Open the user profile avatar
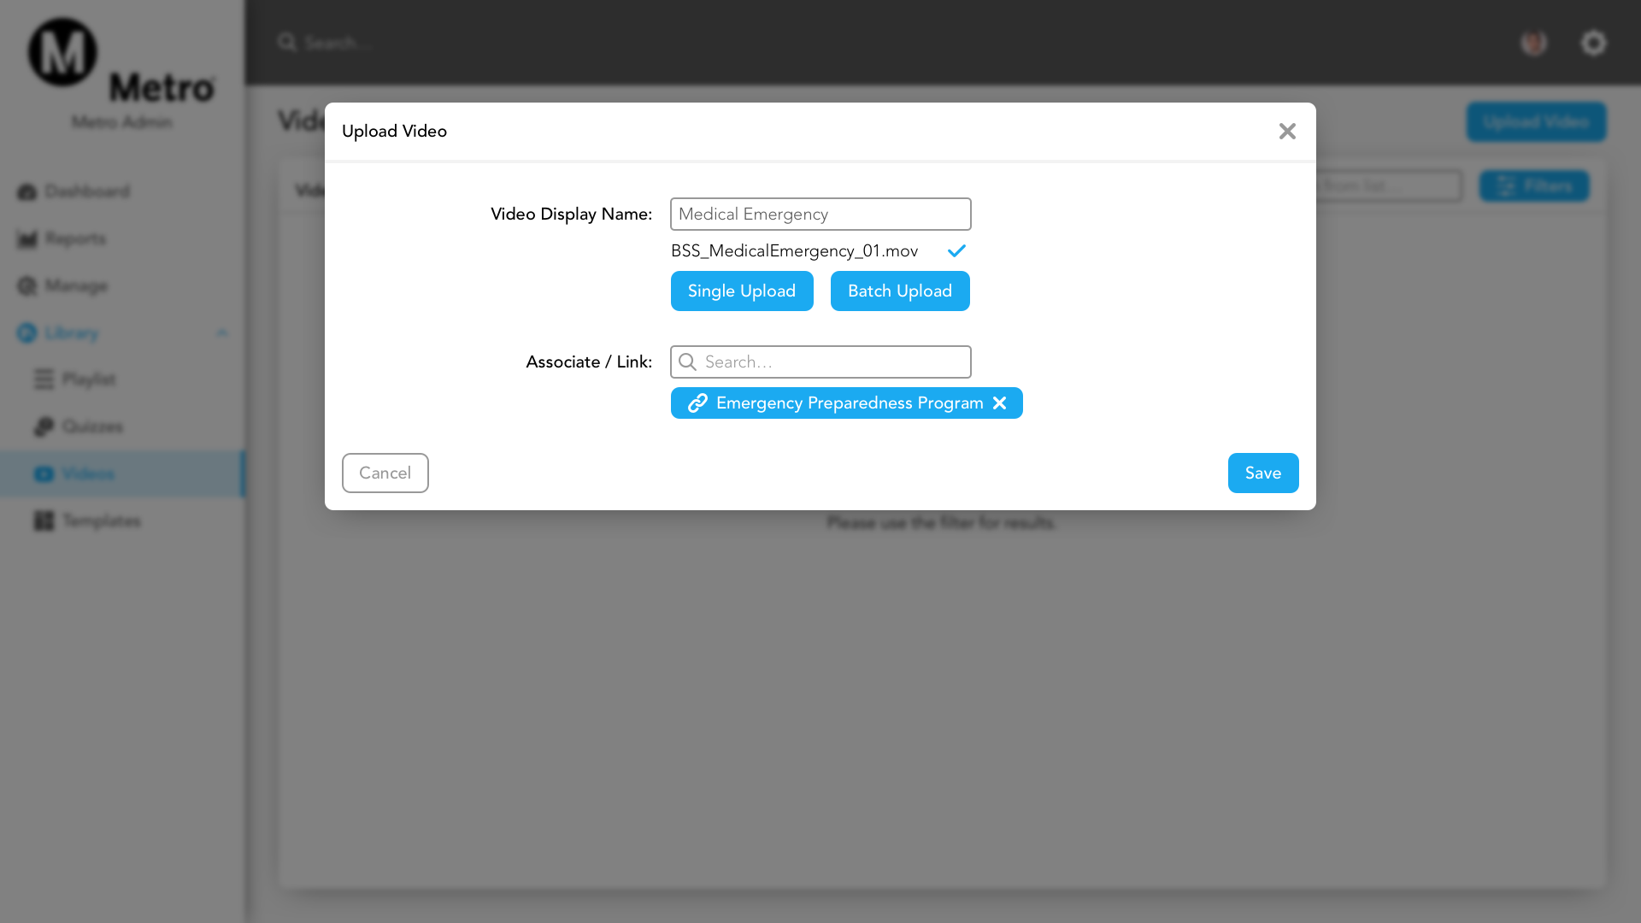This screenshot has width=1641, height=923. (x=1533, y=43)
